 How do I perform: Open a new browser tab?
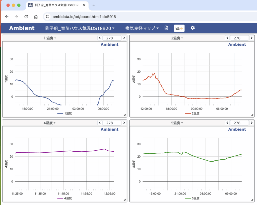pyautogui.click(x=94, y=5)
